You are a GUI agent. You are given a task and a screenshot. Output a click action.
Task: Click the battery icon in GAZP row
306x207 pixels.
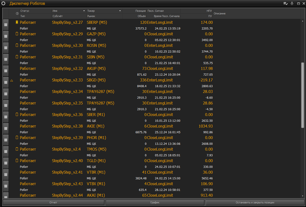point(17,34)
